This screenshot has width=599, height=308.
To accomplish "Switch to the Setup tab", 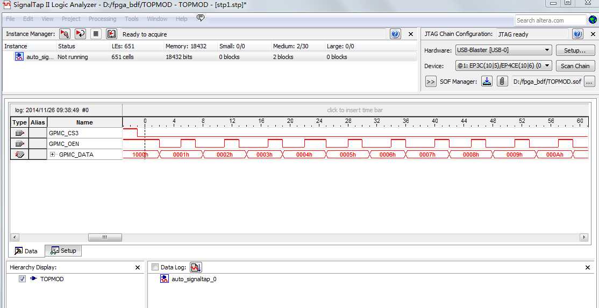I will coord(63,251).
